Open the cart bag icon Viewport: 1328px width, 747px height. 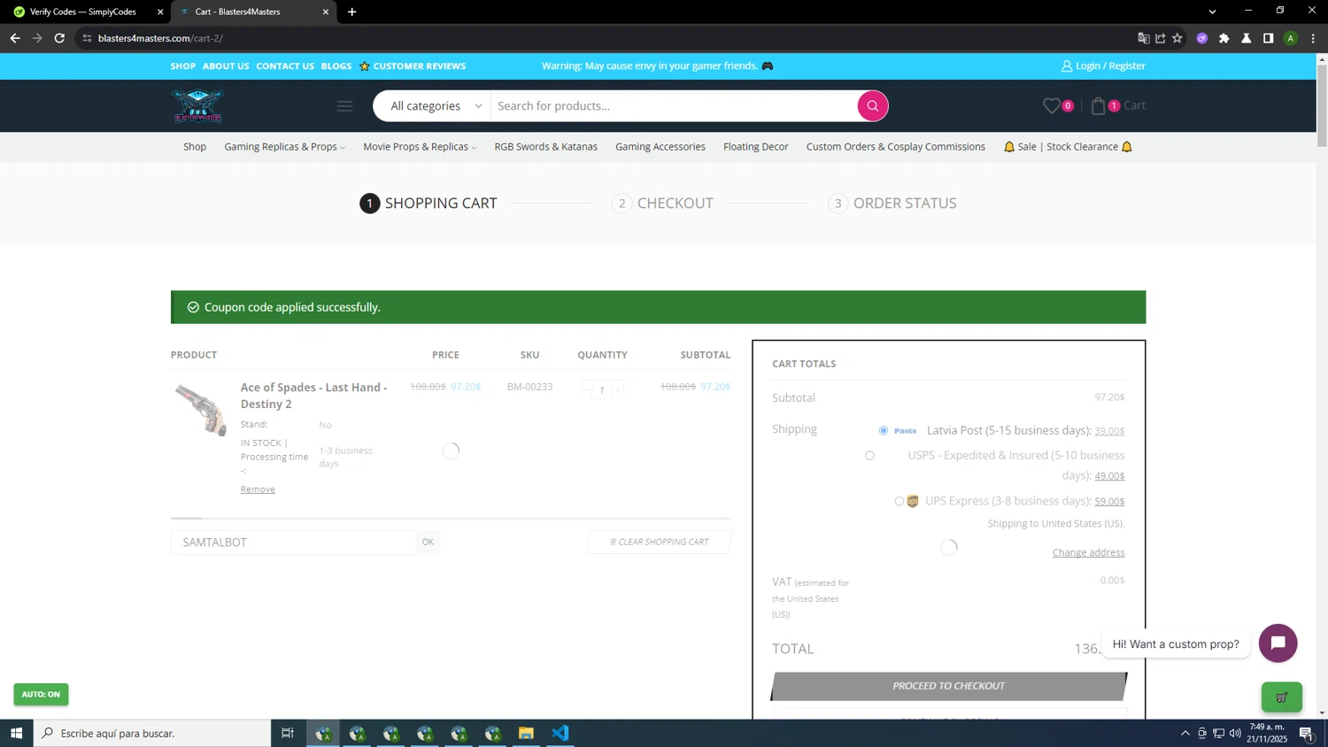click(1099, 105)
